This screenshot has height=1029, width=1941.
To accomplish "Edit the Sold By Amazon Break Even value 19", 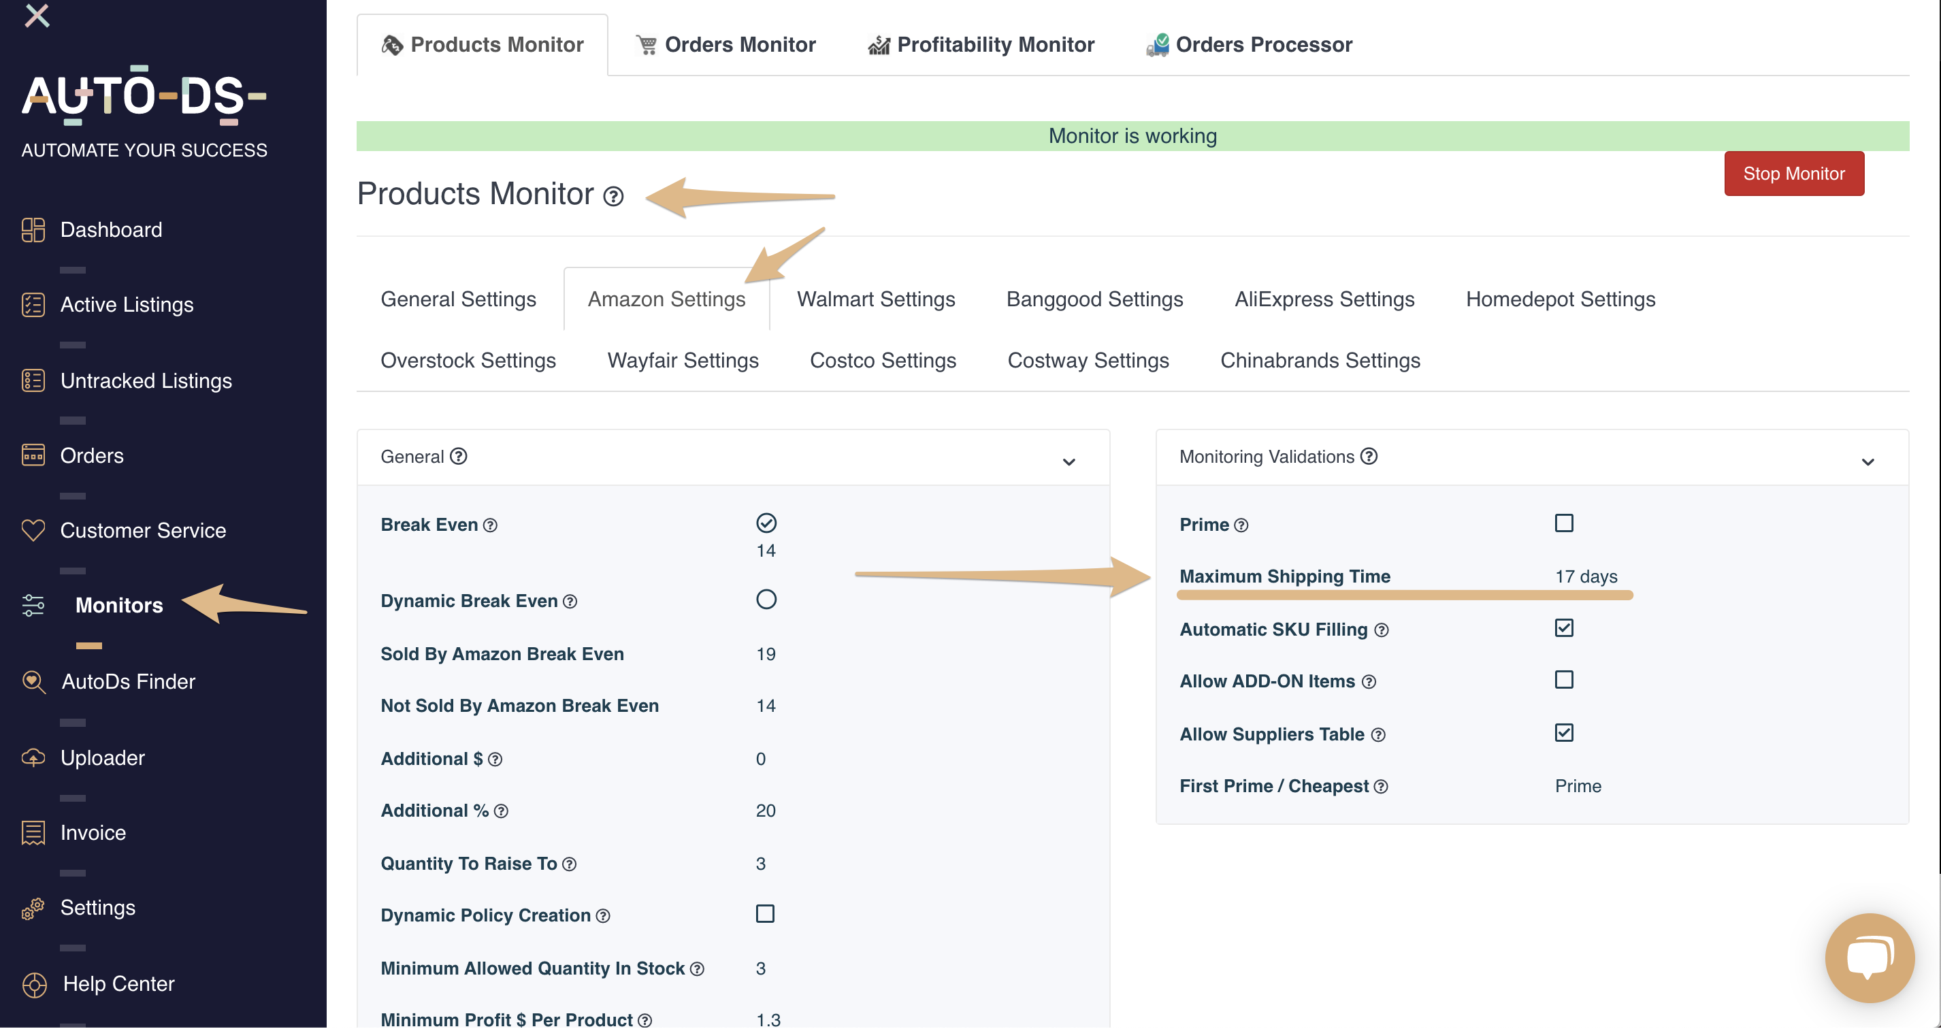I will coord(766,654).
